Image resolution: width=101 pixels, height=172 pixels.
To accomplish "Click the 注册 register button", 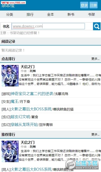I will pos(93,5).
